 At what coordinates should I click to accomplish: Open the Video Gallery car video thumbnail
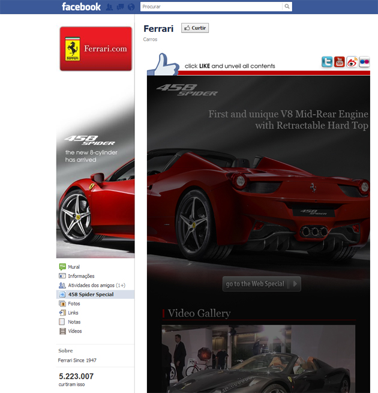click(259, 359)
